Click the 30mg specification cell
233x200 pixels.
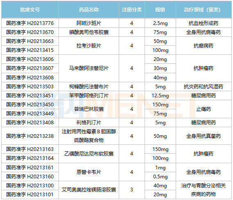click(161, 68)
